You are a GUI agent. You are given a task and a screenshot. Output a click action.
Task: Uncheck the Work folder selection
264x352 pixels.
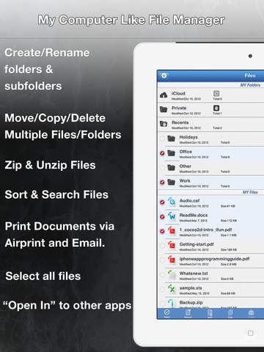click(x=162, y=183)
